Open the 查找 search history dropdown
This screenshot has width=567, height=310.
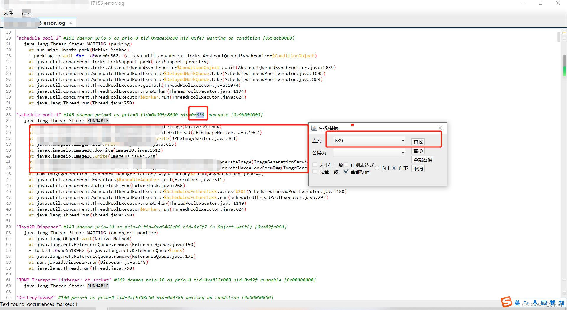(x=403, y=141)
